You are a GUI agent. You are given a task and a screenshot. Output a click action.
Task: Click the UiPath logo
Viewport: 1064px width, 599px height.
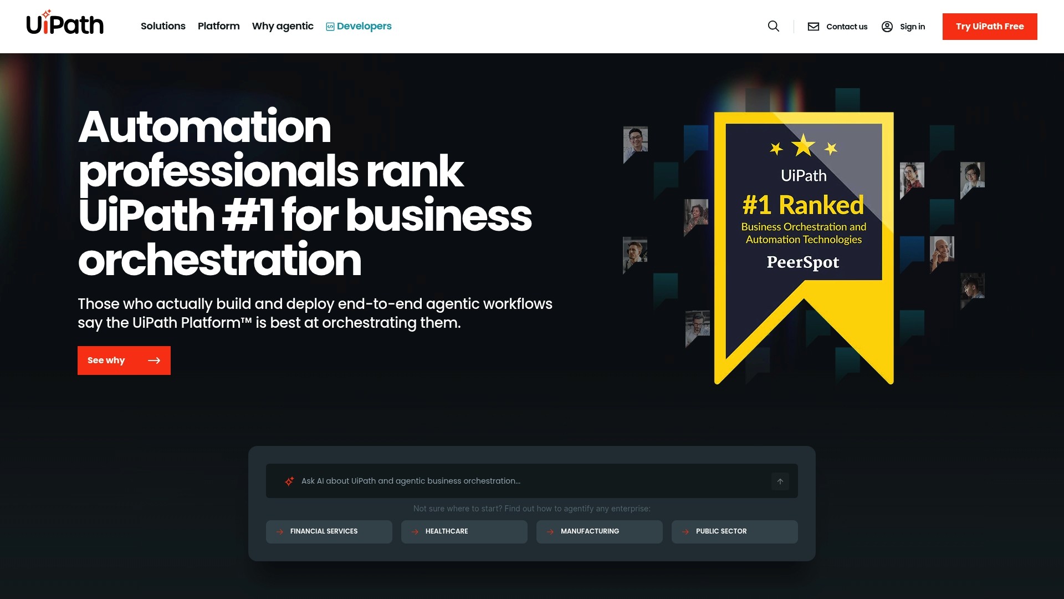pyautogui.click(x=65, y=23)
